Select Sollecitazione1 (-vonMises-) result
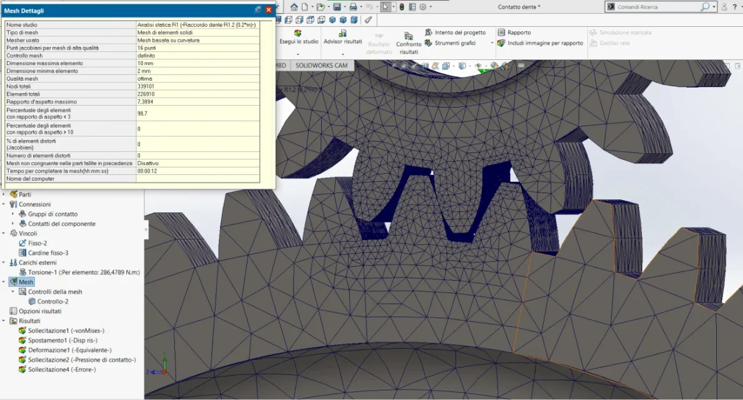The height and width of the screenshot is (400, 743). click(62, 331)
